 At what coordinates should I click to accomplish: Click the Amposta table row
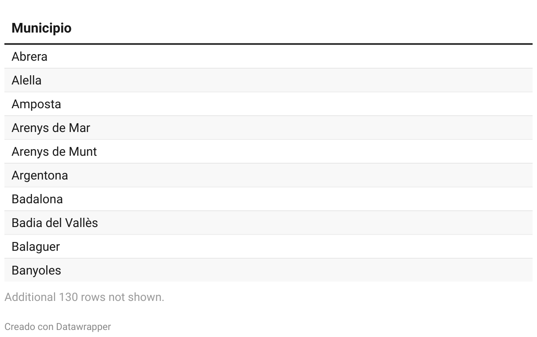(268, 104)
